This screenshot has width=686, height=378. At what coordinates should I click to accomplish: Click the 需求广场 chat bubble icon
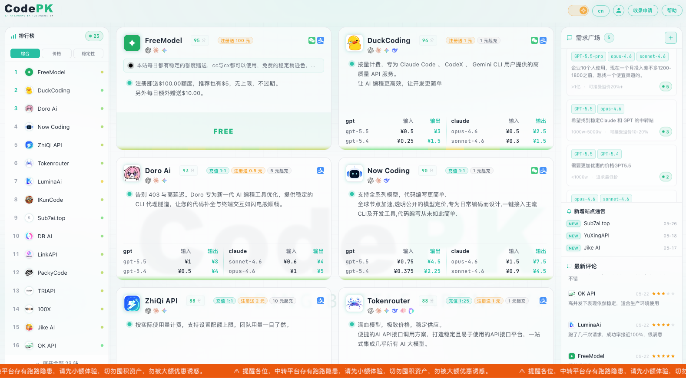pyautogui.click(x=570, y=38)
